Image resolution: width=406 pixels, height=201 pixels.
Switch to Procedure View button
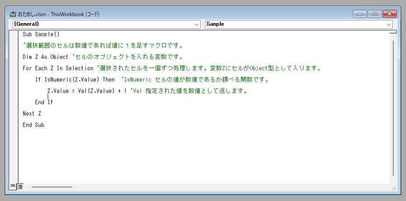(12, 186)
